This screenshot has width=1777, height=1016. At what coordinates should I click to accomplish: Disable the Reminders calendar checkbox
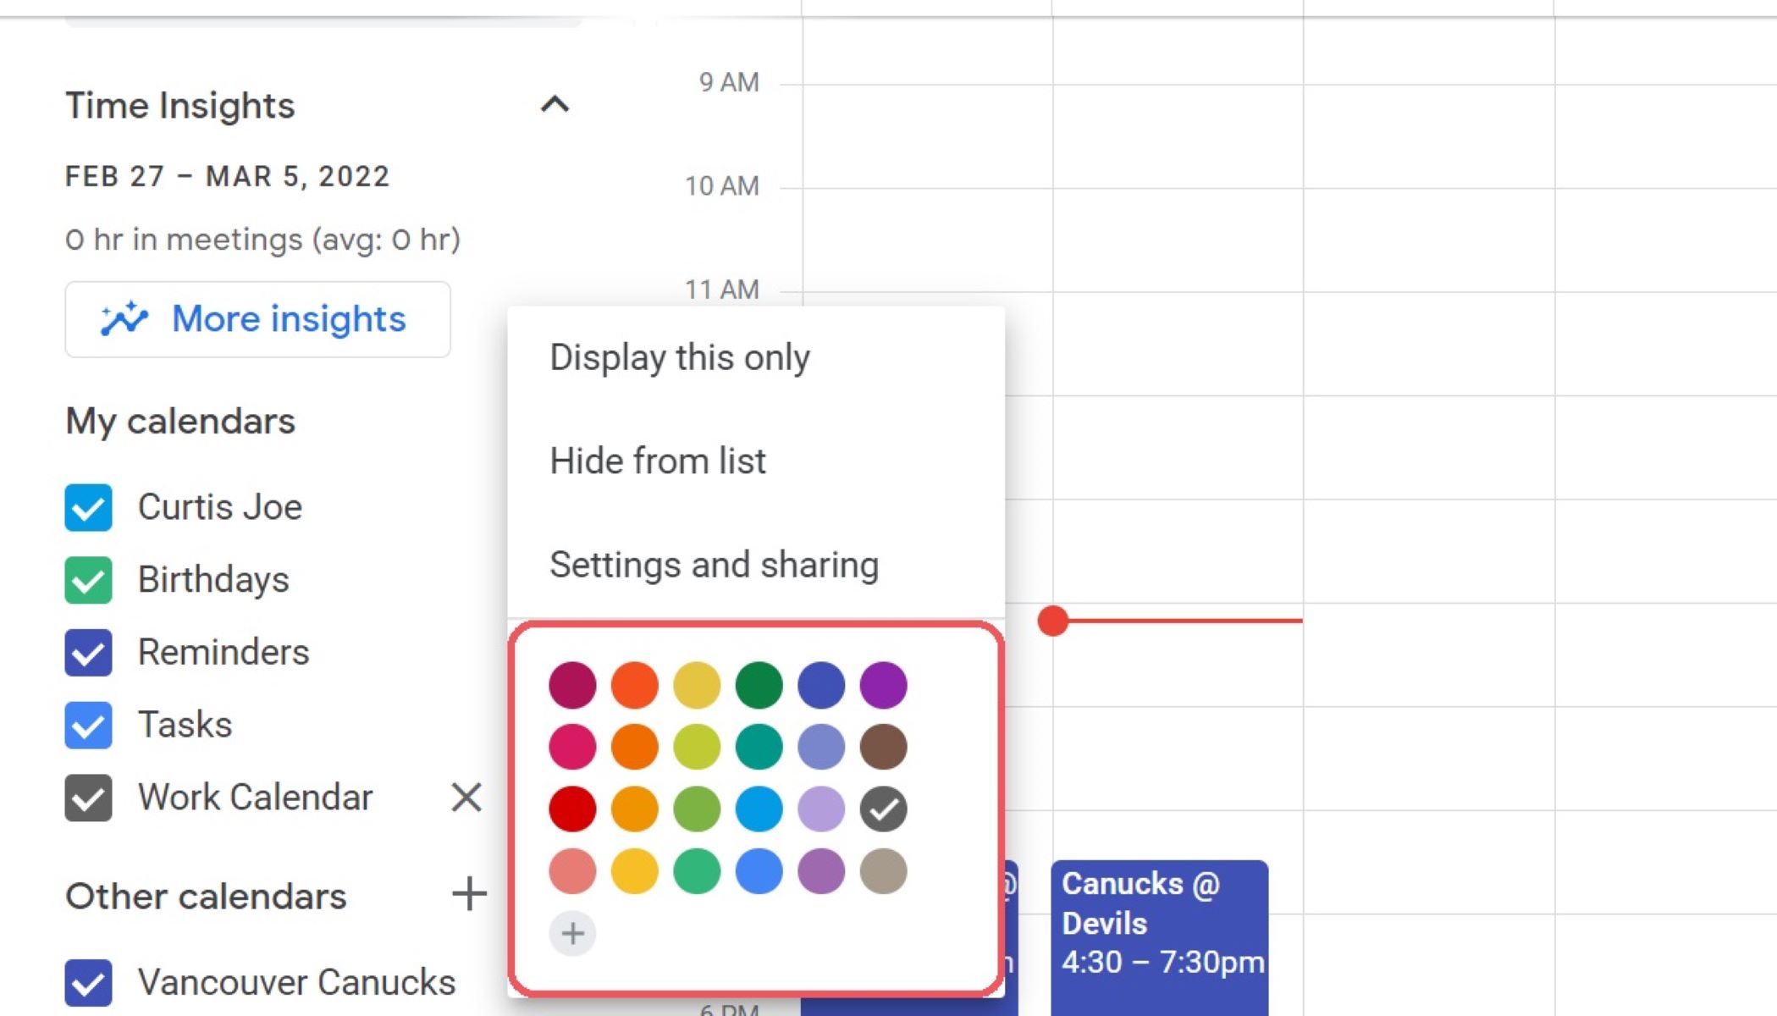[88, 652]
